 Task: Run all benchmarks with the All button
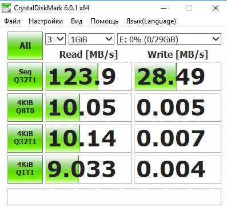click(25, 46)
